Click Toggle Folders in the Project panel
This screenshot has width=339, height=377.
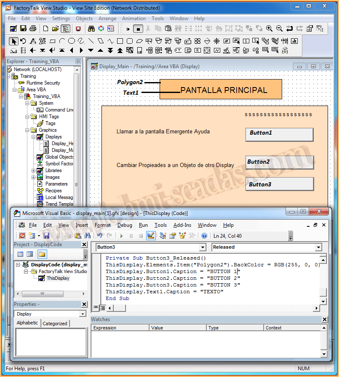42,254
